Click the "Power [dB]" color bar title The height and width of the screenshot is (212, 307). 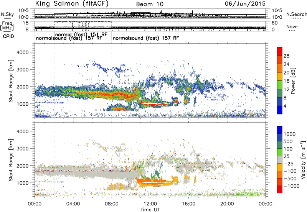[x=293, y=81]
